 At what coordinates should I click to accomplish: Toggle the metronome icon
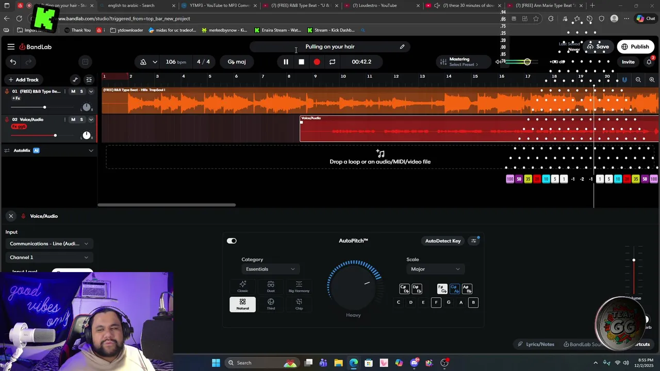(x=143, y=62)
